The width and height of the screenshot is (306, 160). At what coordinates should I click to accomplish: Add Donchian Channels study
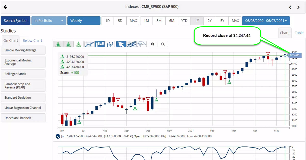pyautogui.click(x=23, y=118)
